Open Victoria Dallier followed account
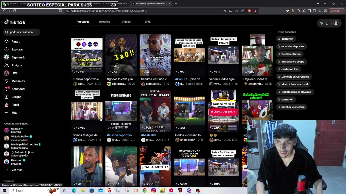 coord(19,138)
